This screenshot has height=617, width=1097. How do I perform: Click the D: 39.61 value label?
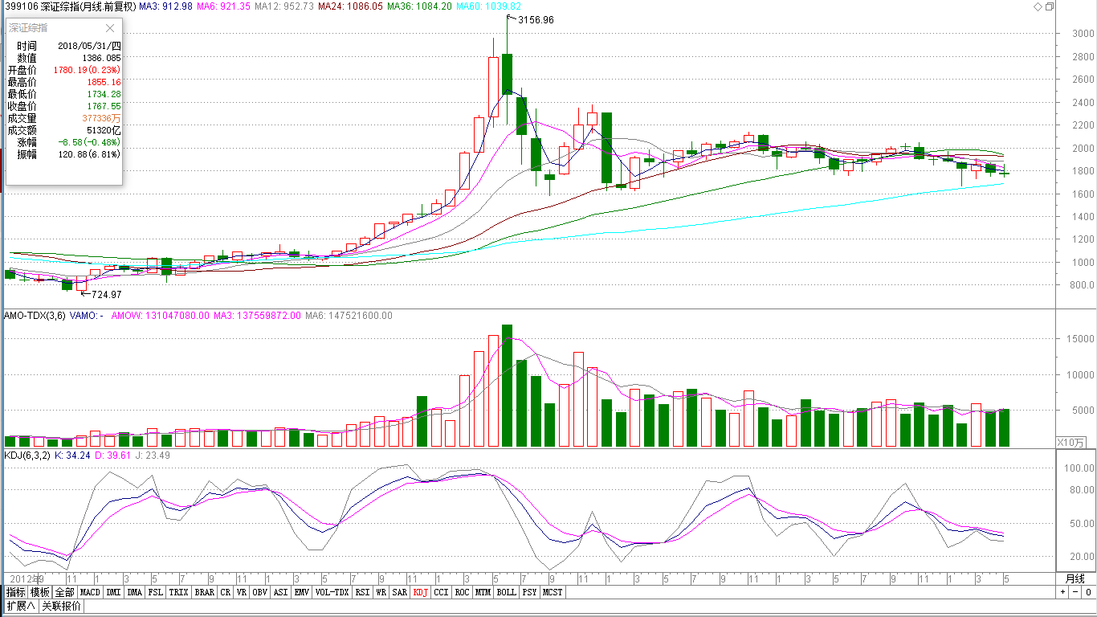(x=113, y=456)
